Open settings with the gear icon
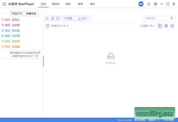 click(x=155, y=4)
